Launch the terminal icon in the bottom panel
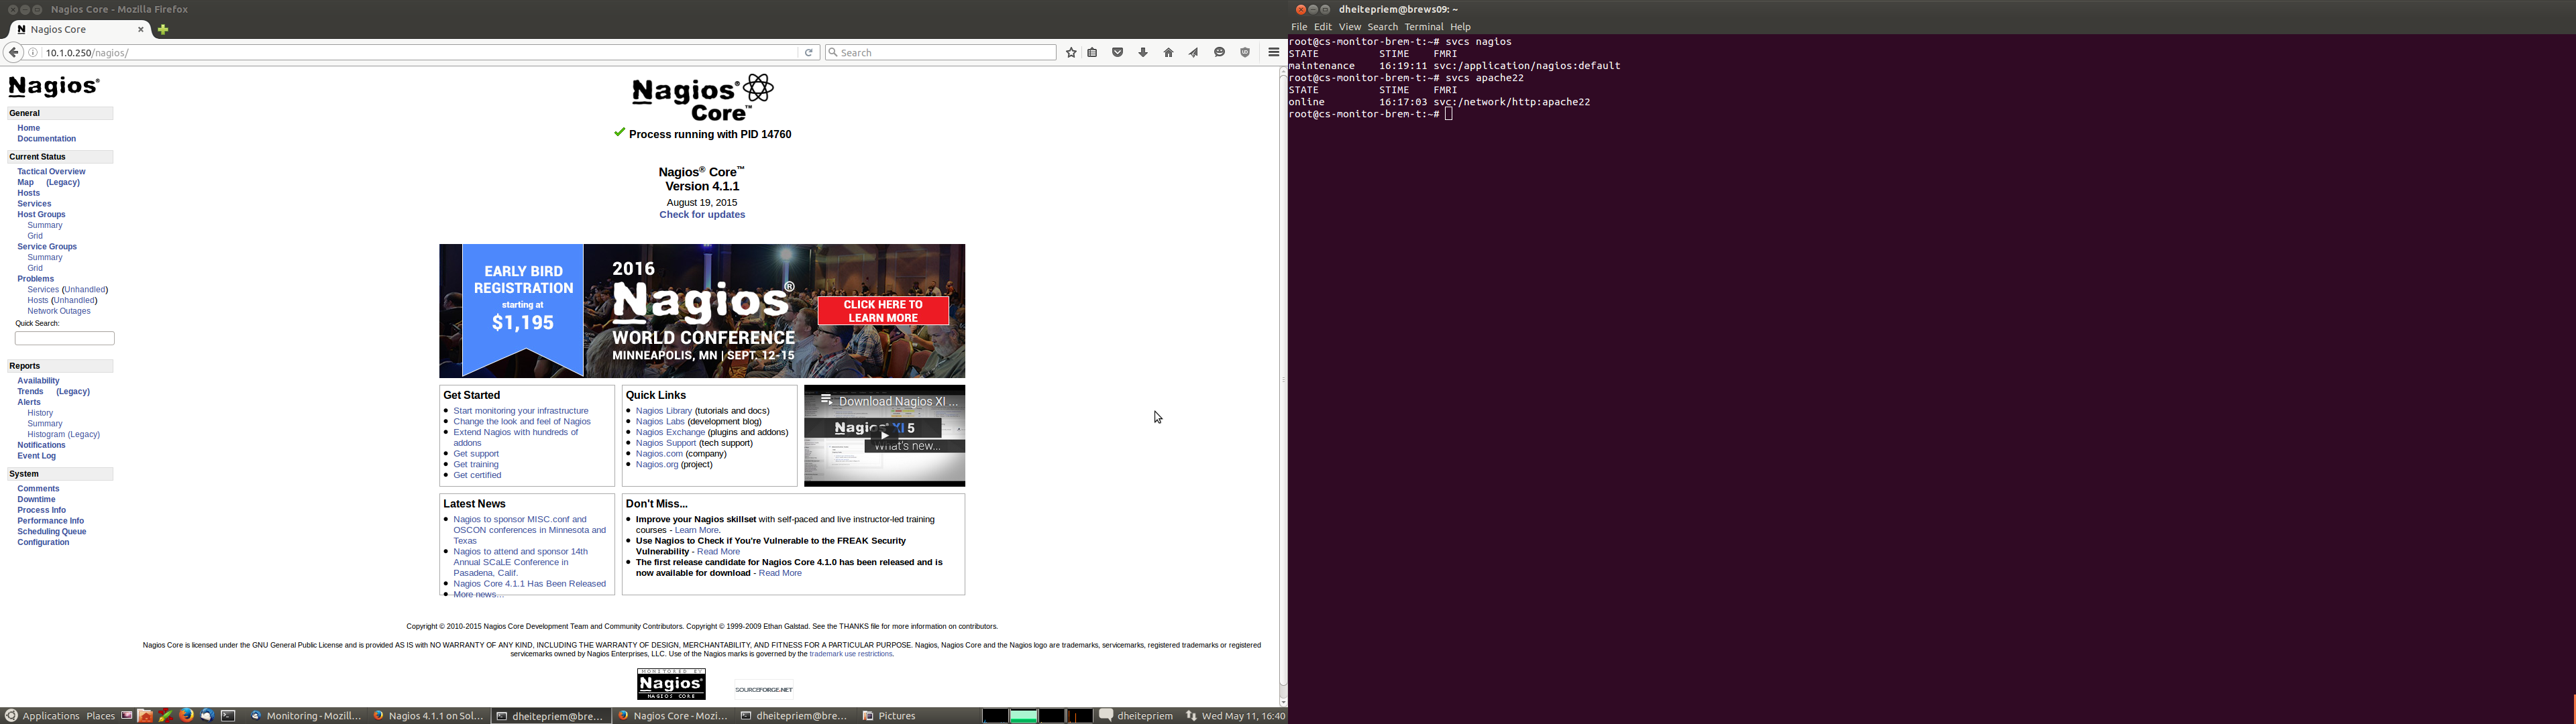This screenshot has height=724, width=2576. coord(228,716)
